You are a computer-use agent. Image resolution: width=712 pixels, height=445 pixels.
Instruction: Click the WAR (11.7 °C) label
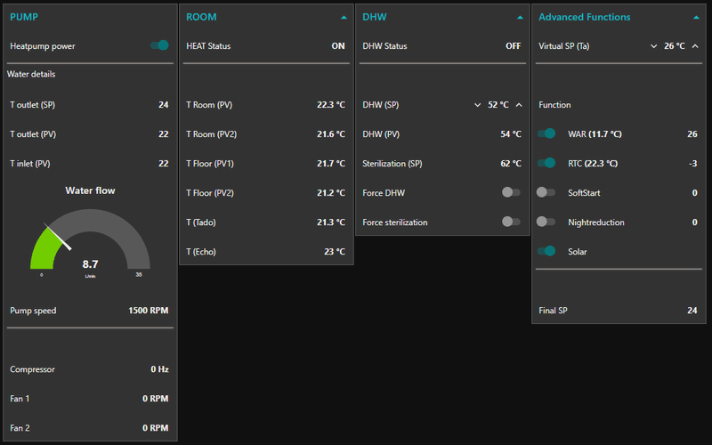[x=595, y=134]
